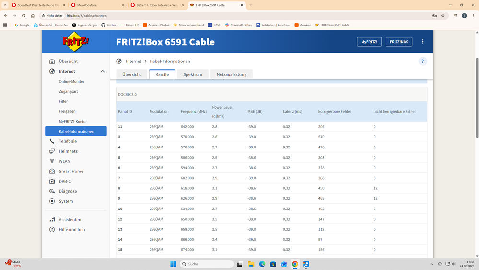
Task: Click the Assistenten icon
Action: coord(52,220)
